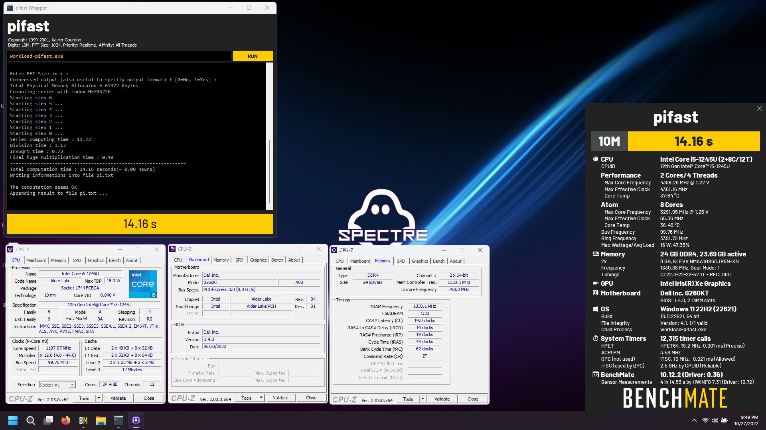The image size is (766, 430).
Task: Click BenchMate version icon in result panel
Action: pos(596,375)
